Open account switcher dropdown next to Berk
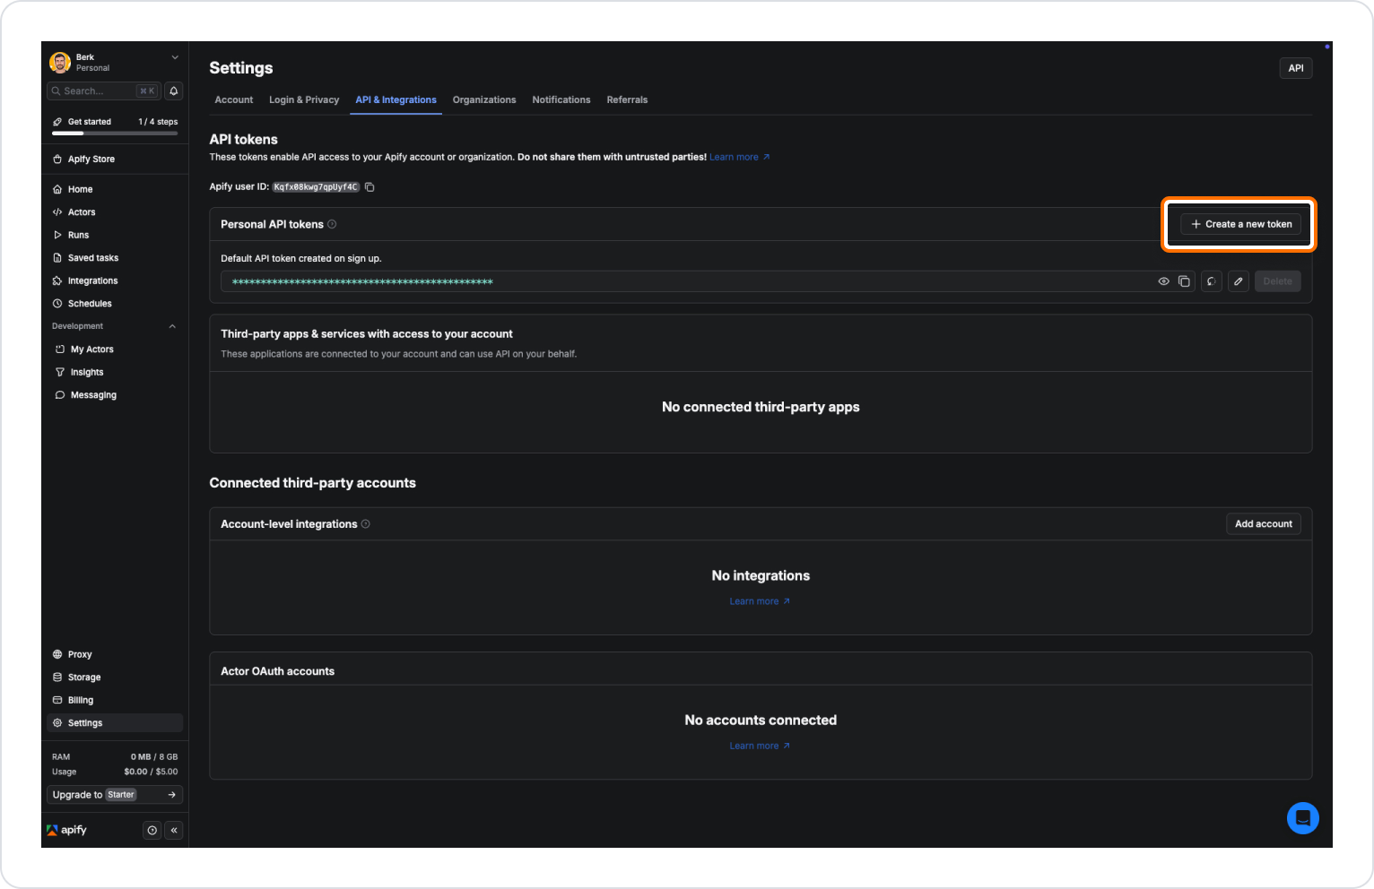 click(x=175, y=57)
